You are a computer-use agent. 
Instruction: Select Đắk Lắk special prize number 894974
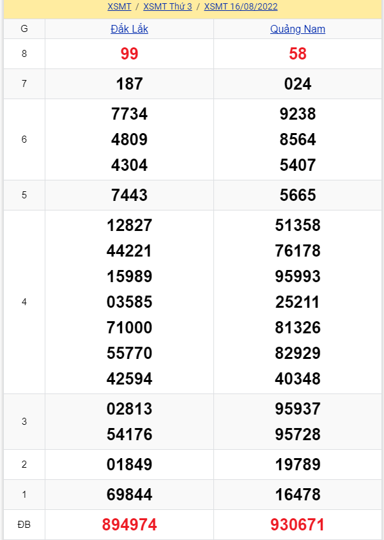pos(129,525)
